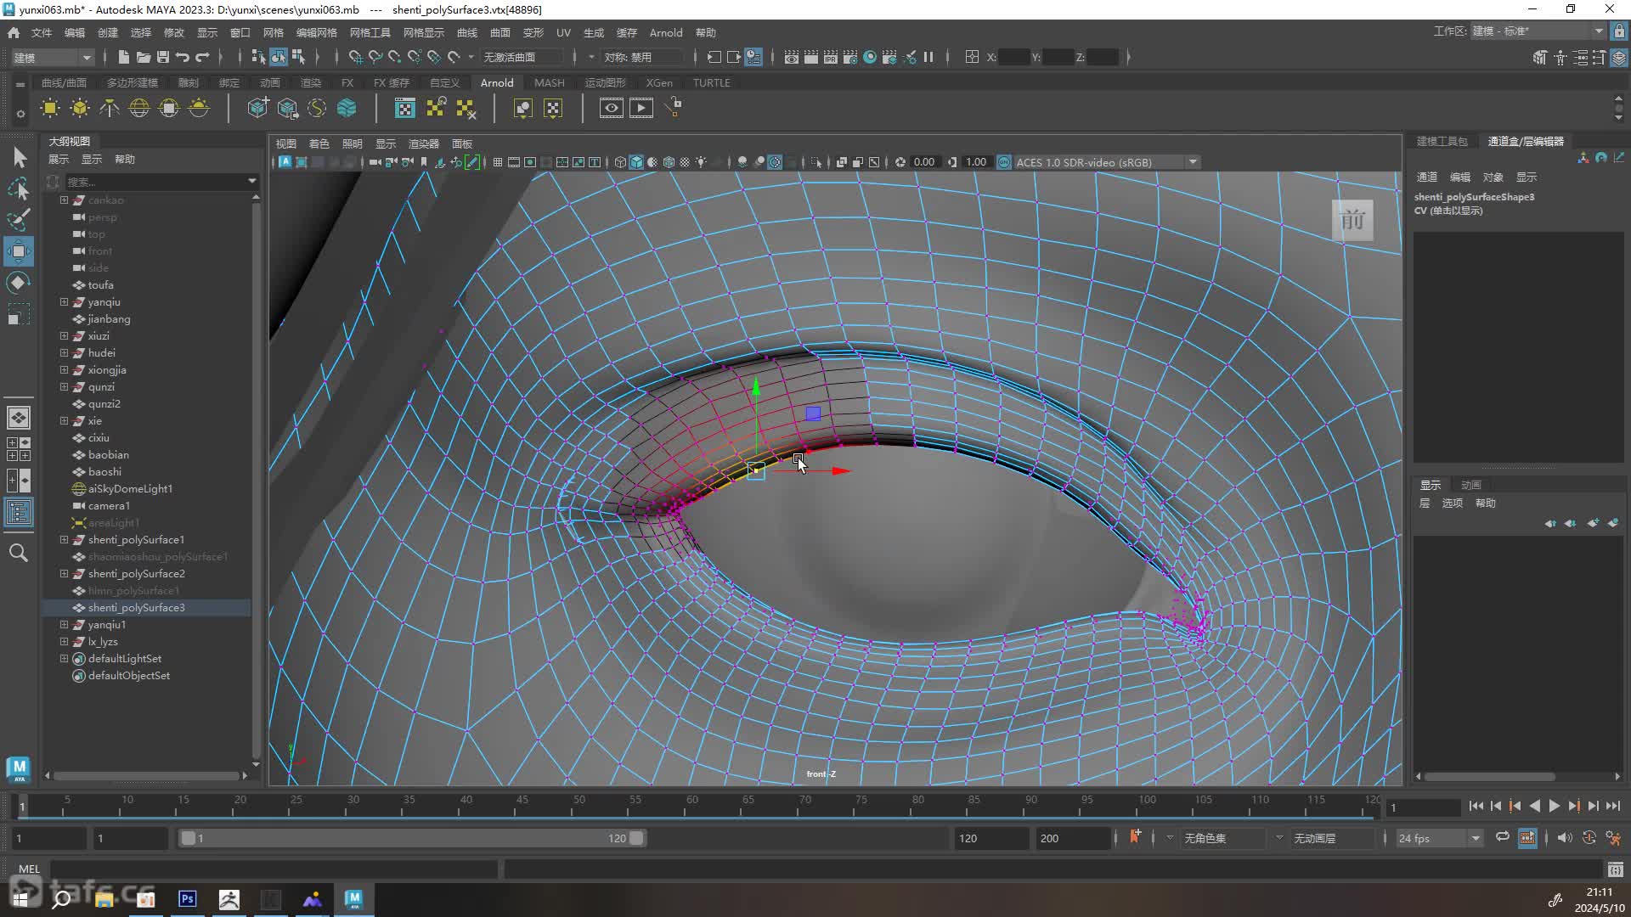Go to end of playback range
The image size is (1631, 917).
pyautogui.click(x=1613, y=806)
